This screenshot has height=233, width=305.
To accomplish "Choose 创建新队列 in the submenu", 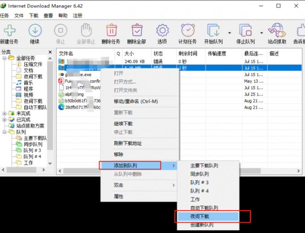I will click(x=202, y=225).
